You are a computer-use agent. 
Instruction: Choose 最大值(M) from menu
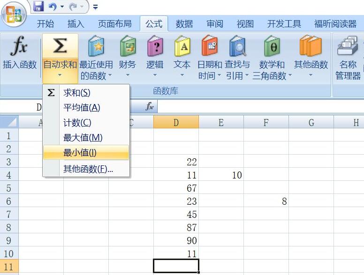tap(86, 138)
